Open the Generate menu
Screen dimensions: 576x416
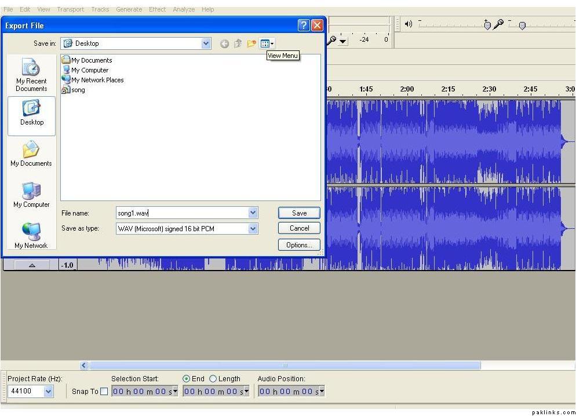click(129, 9)
